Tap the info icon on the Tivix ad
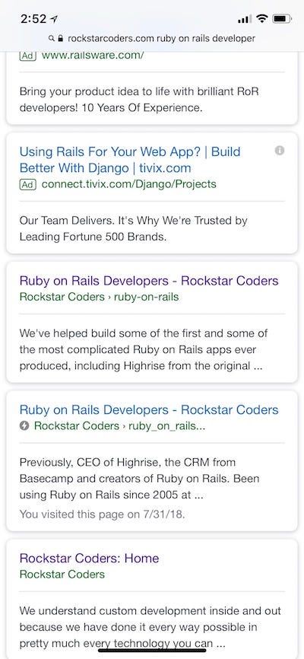This screenshot has width=304, height=659. (280, 151)
